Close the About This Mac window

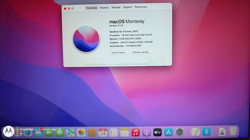pyautogui.click(x=65, y=9)
